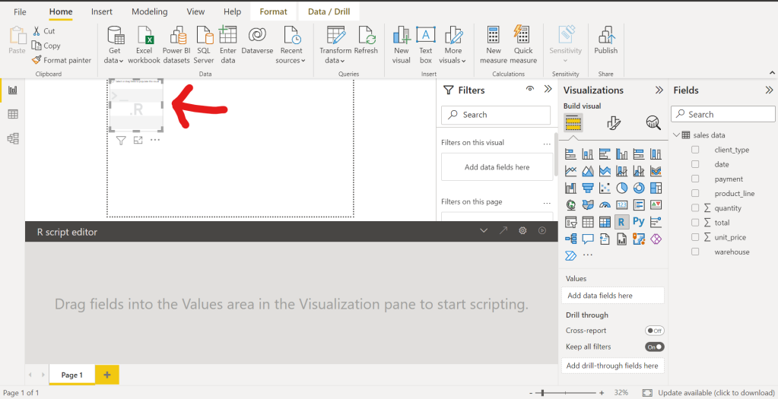The height and width of the screenshot is (399, 778).
Task: Search in the Fields pane
Action: [723, 115]
